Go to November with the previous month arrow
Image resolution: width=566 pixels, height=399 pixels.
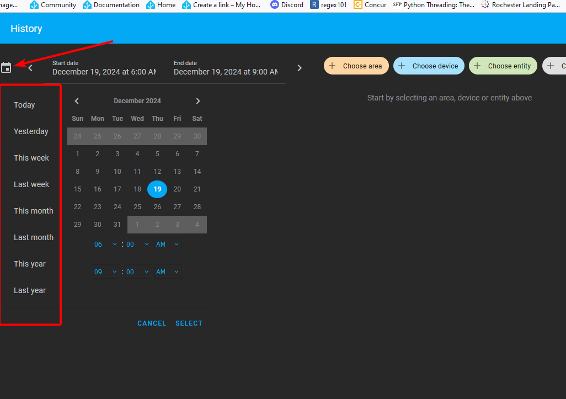click(x=76, y=101)
